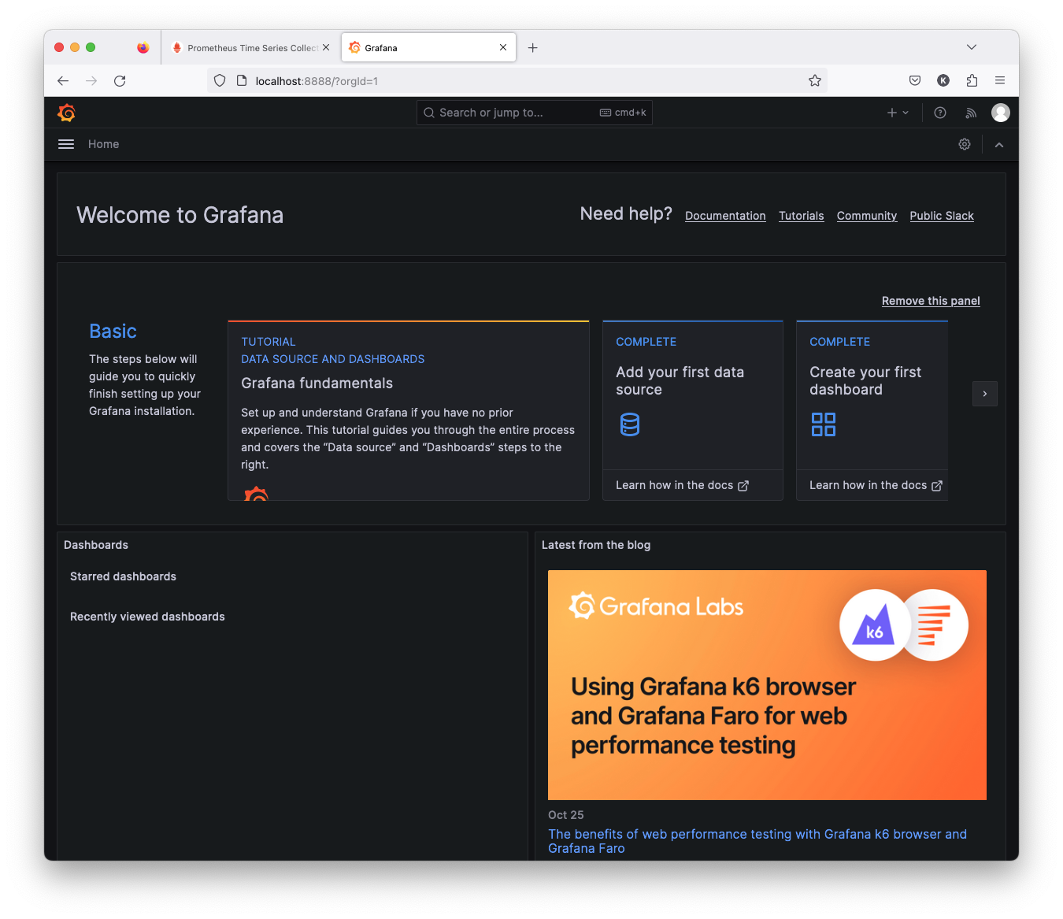Click the Basic heading text

pyautogui.click(x=113, y=332)
